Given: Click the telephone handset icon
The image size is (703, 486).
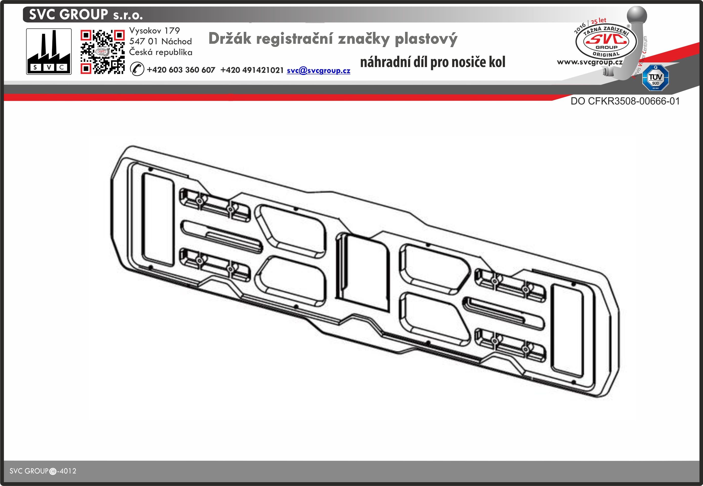Looking at the screenshot, I should click(137, 69).
